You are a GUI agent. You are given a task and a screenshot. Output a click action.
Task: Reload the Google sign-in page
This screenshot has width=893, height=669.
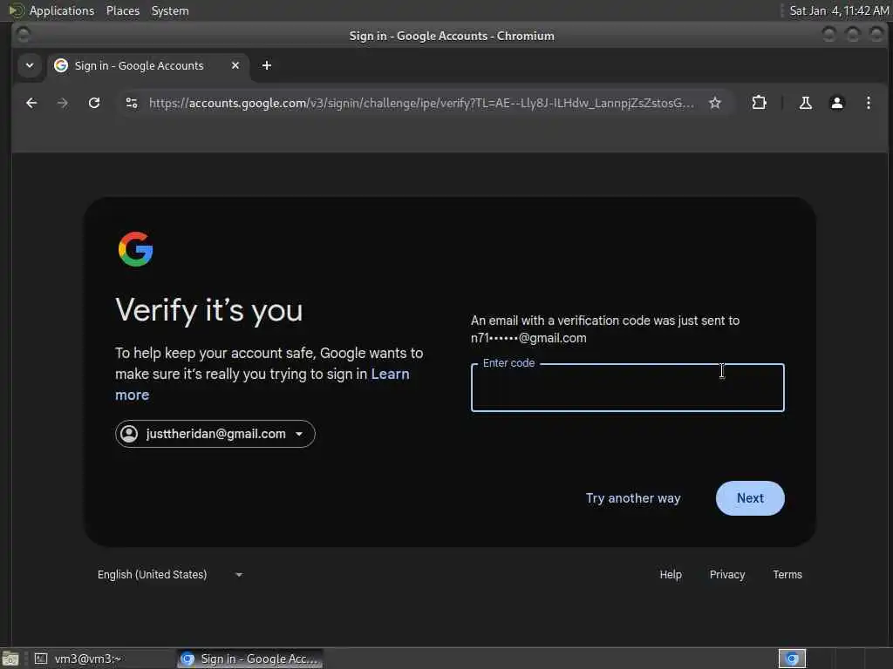94,103
